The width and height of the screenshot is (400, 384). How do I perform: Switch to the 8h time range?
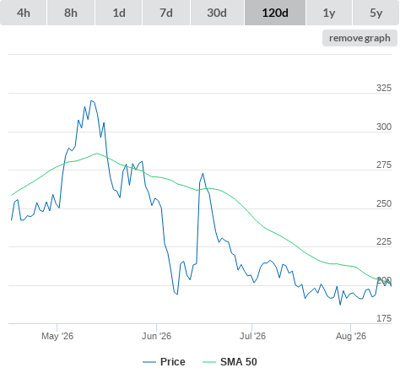71,13
